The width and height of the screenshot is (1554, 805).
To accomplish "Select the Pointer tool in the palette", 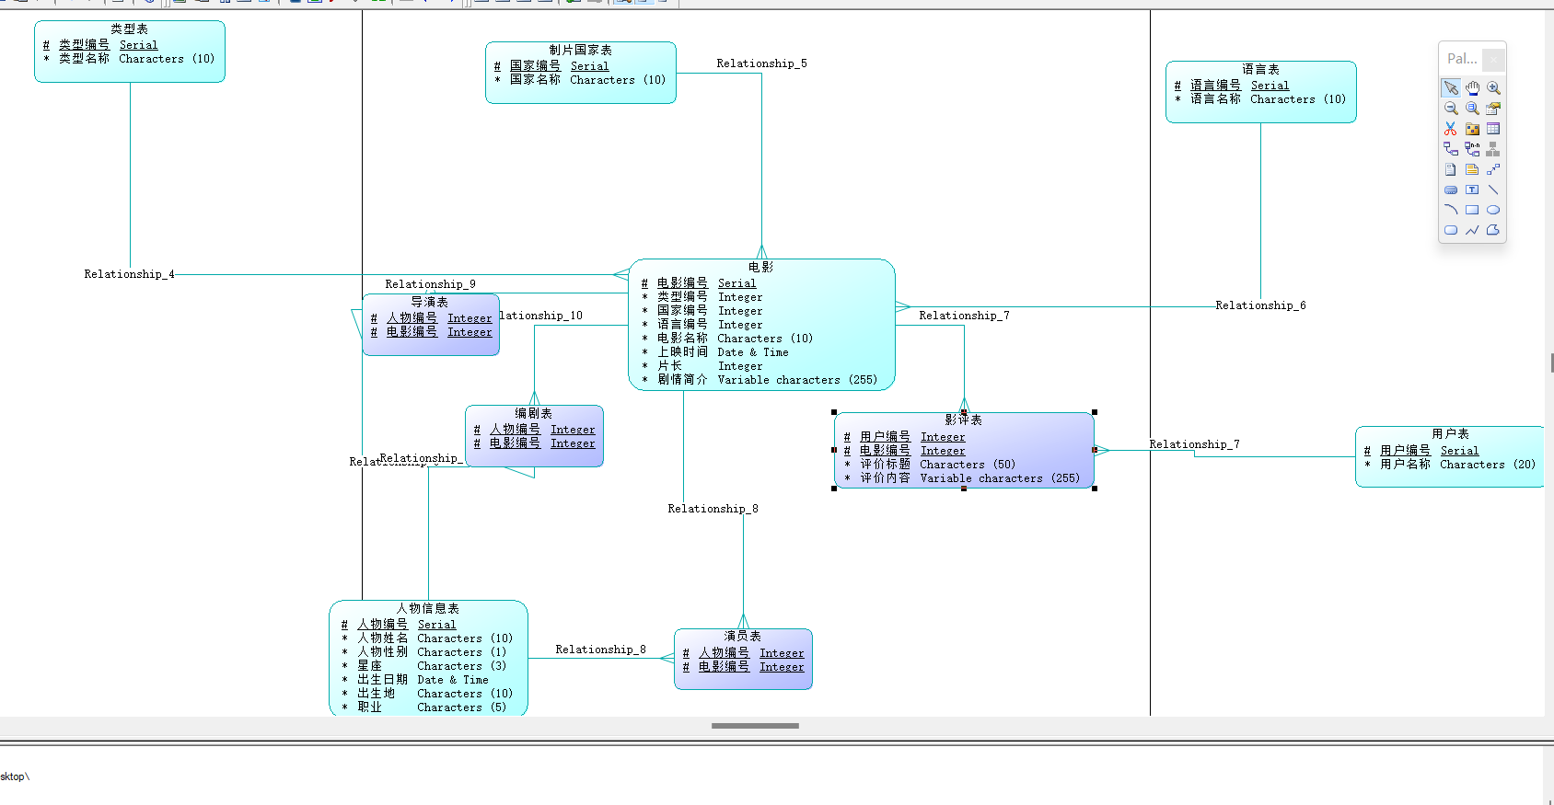I will pyautogui.click(x=1451, y=88).
